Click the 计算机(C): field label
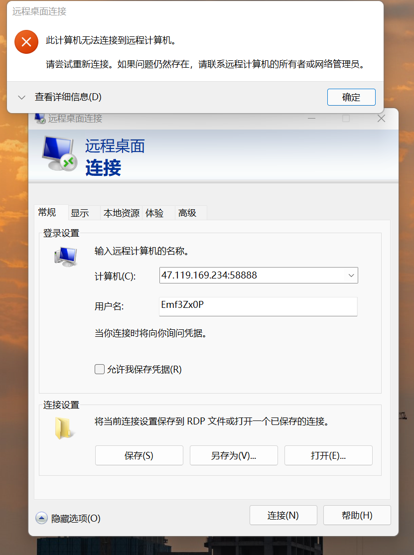414x555 pixels. pos(115,276)
